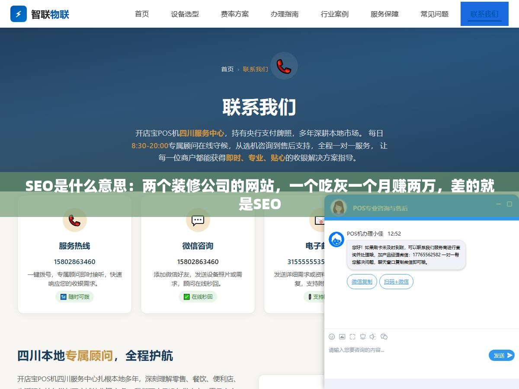Click the 首页 breadcrumb link

(227, 69)
